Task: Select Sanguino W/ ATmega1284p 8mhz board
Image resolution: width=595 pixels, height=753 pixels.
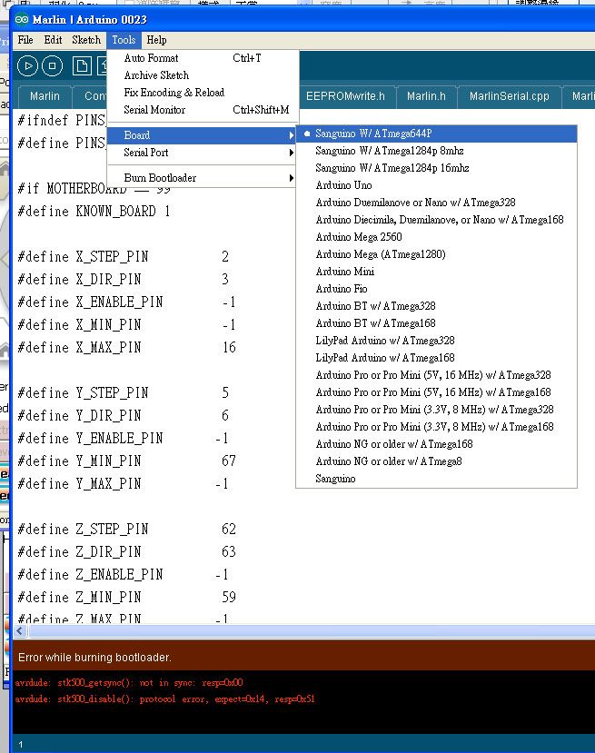Action: [437, 151]
